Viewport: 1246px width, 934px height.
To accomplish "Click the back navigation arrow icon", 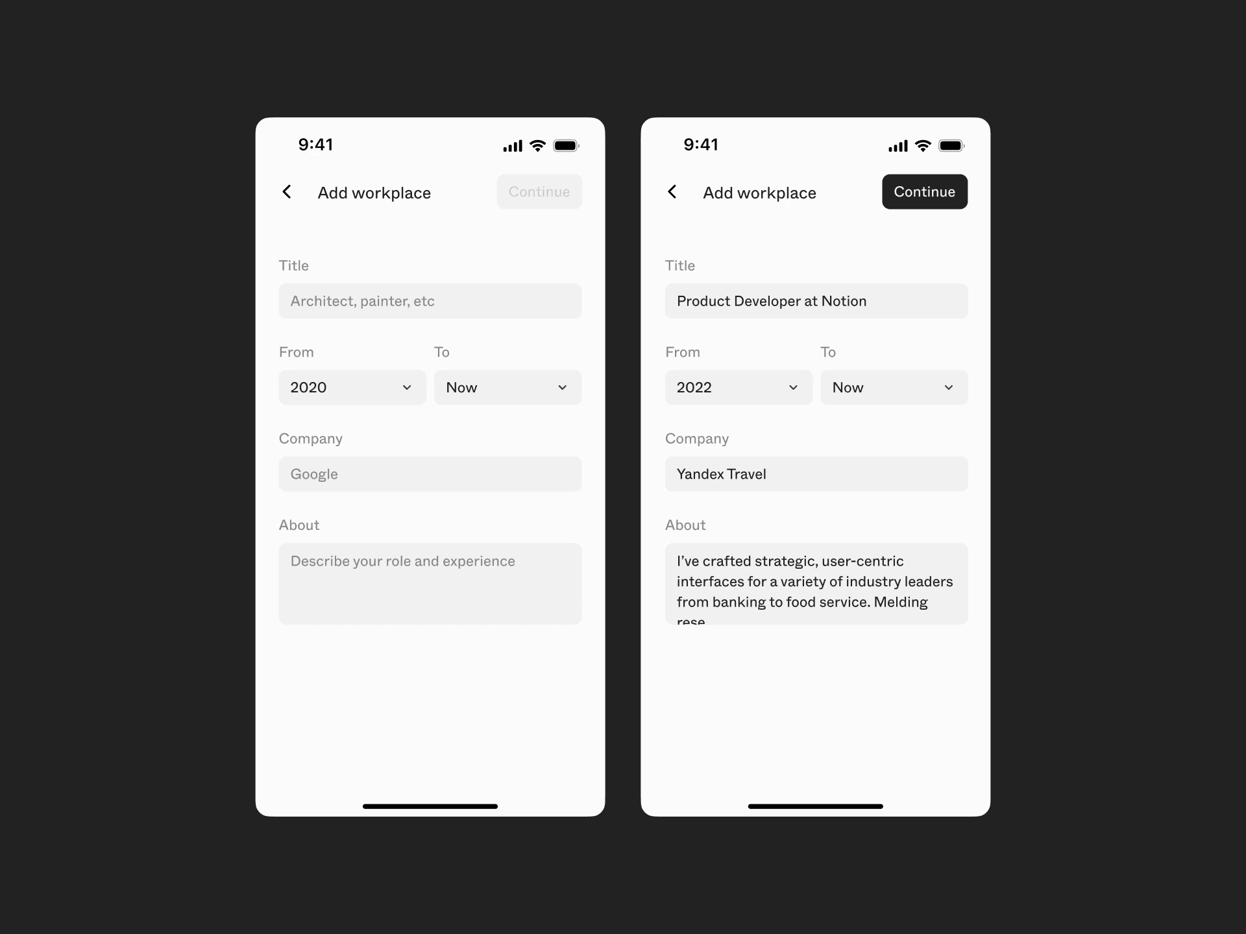I will click(286, 191).
